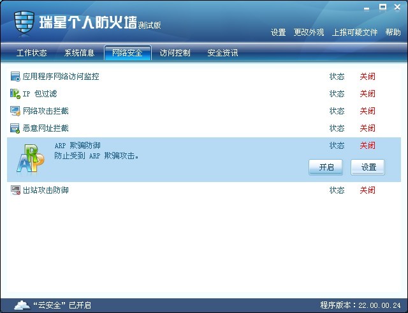
Task: Open the 访问控制 tab
Action: [175, 53]
